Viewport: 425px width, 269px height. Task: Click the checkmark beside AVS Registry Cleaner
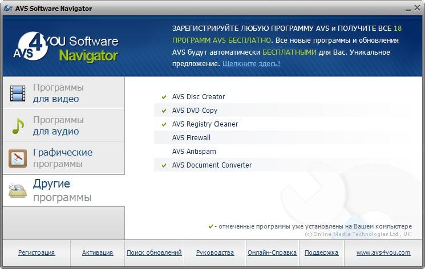click(164, 124)
